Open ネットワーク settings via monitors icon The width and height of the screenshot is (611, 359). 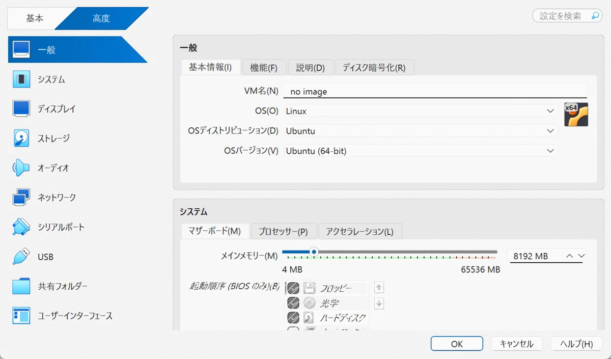[x=21, y=197]
